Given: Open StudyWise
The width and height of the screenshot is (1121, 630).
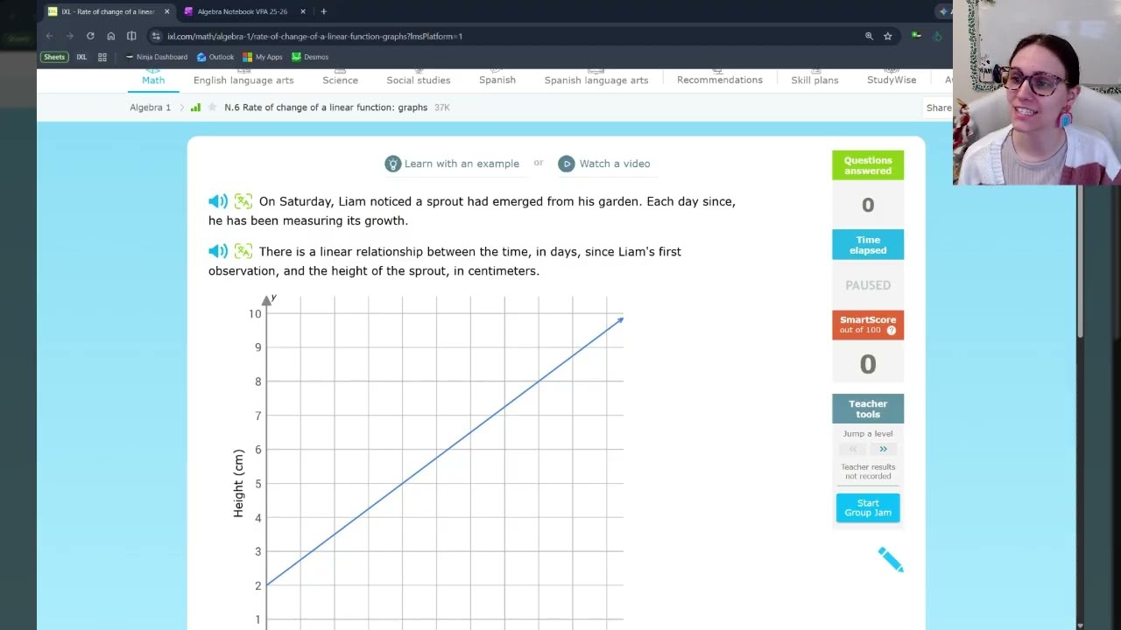Looking at the screenshot, I should click(892, 80).
